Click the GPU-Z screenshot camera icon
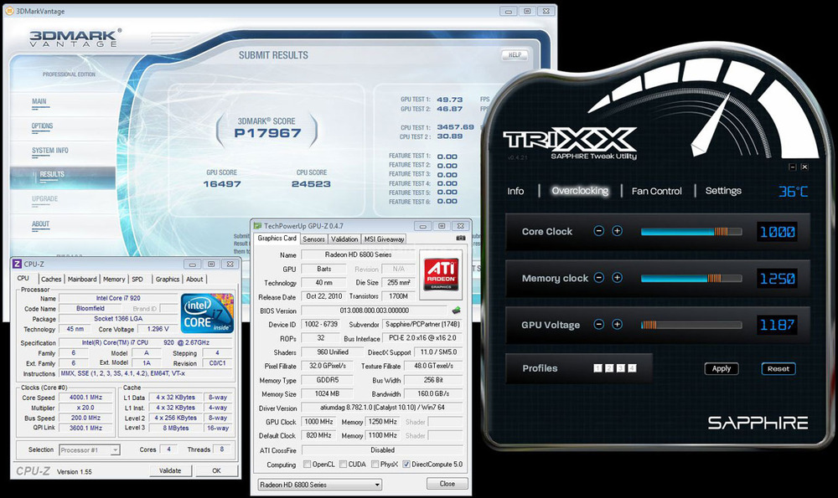The width and height of the screenshot is (838, 498). coord(461,238)
